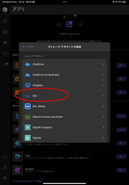129x185 pixels.
Task: Tap the OneDrive for Business cloud icon
Action: 28,75
